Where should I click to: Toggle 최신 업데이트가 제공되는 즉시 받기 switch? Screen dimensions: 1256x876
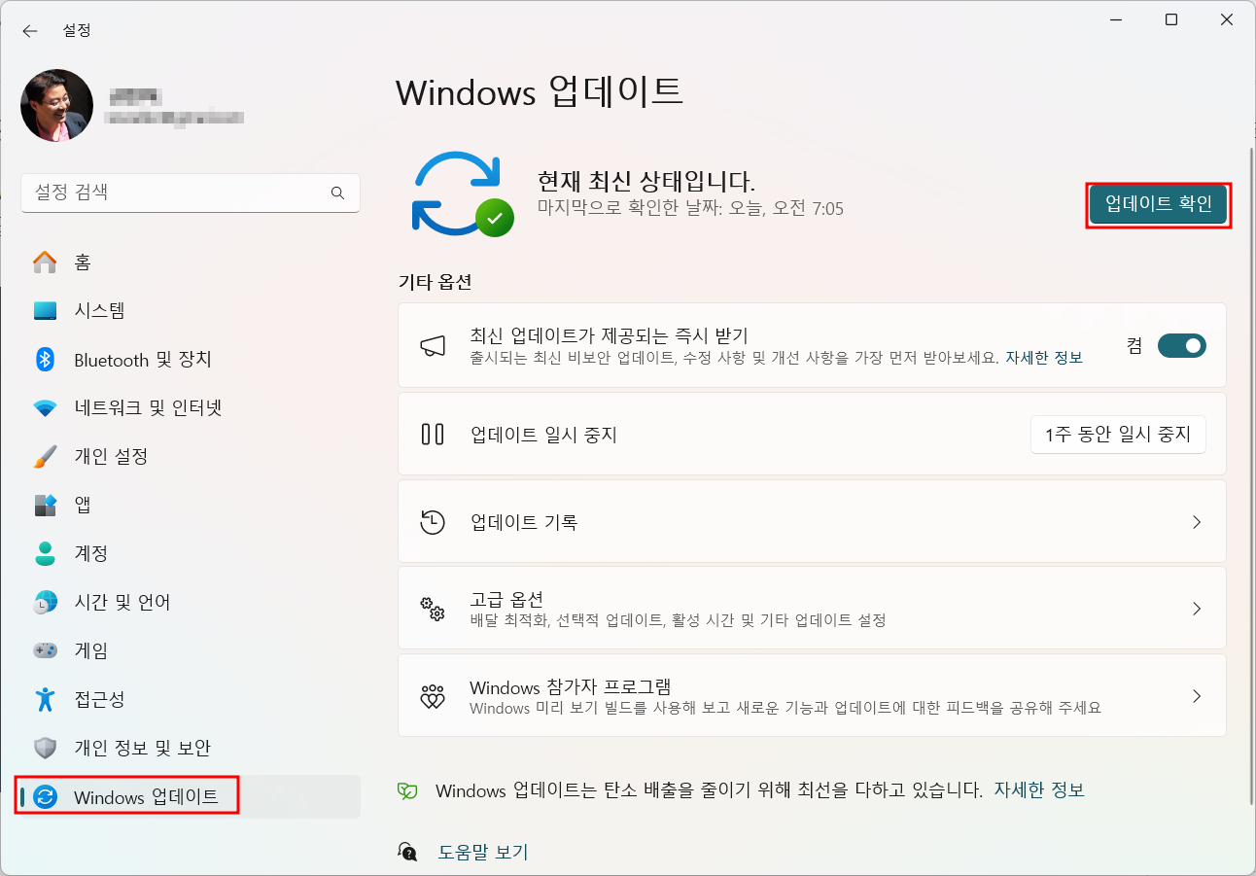click(x=1182, y=345)
